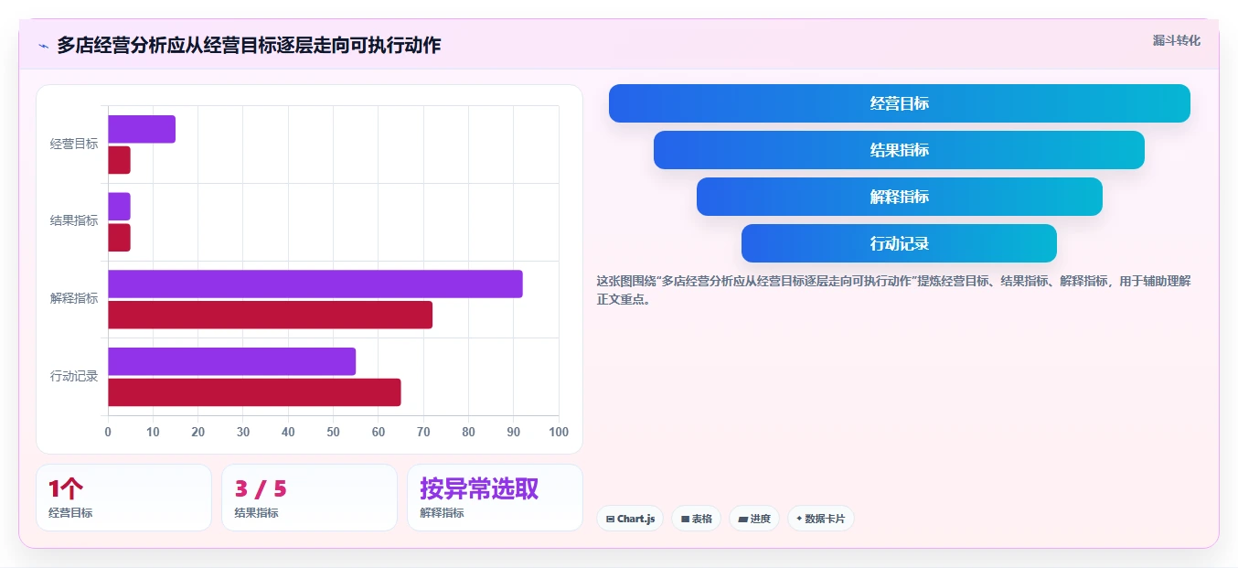The image size is (1238, 568).
Task: Click the purple bar for 结果指标
Action: 119,207
